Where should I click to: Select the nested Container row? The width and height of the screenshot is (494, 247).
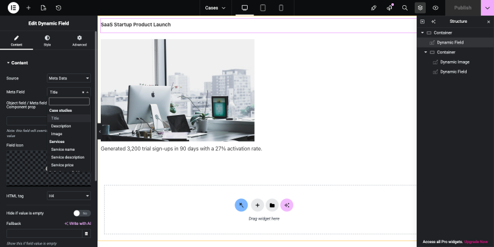[455, 52]
